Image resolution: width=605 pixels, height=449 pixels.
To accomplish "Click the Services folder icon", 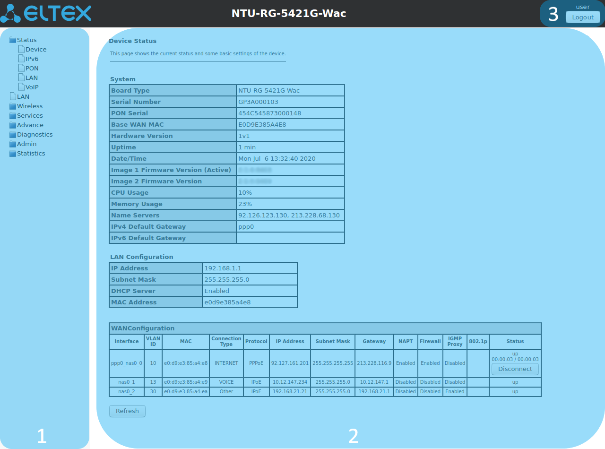I will click(x=13, y=116).
